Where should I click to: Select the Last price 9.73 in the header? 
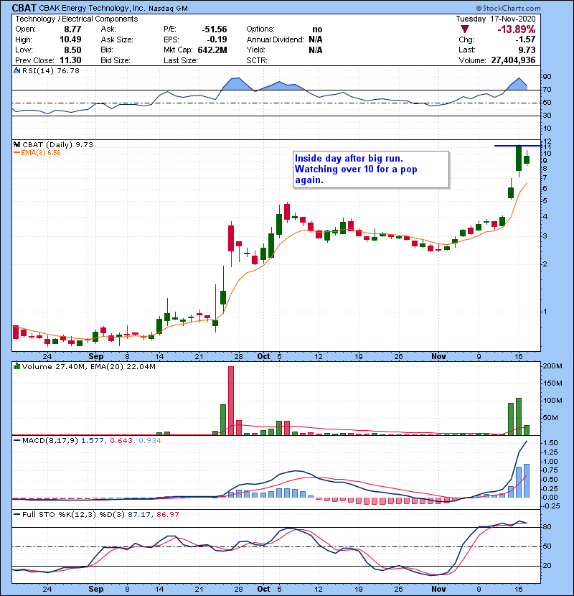[x=527, y=50]
